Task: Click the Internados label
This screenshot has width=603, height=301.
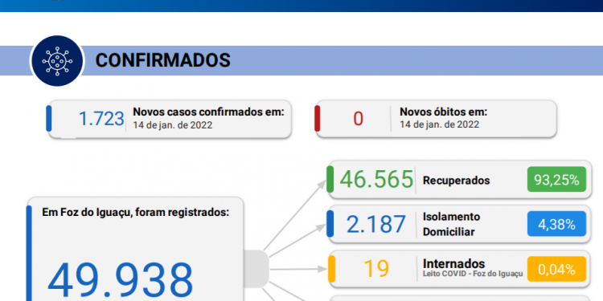Action: point(453,264)
